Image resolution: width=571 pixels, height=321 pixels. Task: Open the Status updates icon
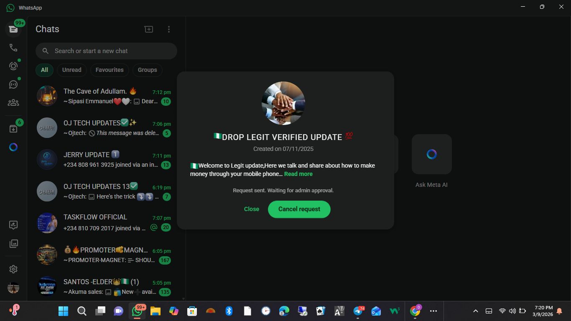[13, 66]
